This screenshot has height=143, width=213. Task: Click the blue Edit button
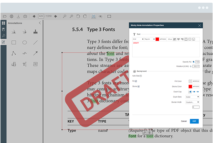[x=194, y=121]
